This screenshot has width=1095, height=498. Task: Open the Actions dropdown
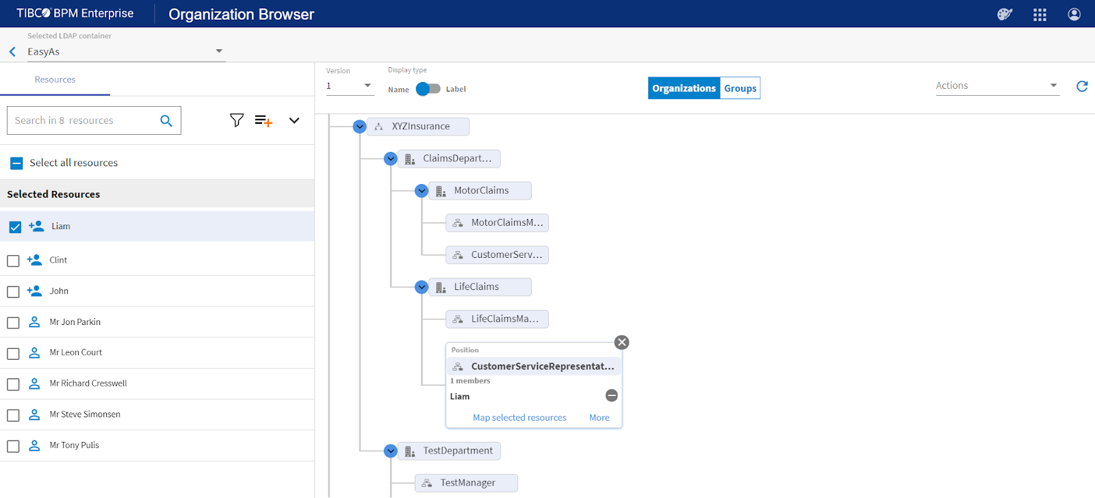tap(996, 86)
